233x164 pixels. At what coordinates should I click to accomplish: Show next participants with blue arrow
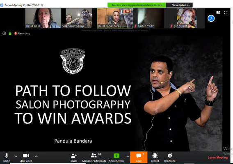[211, 18]
